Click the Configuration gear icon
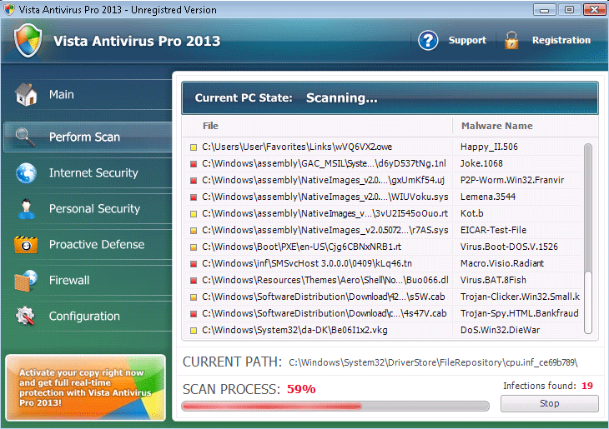 (26, 317)
